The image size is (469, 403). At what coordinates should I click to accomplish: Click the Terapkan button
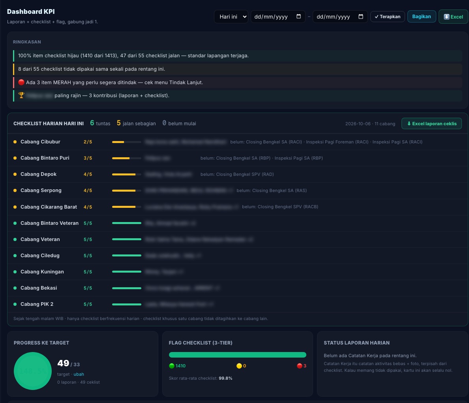tap(387, 17)
